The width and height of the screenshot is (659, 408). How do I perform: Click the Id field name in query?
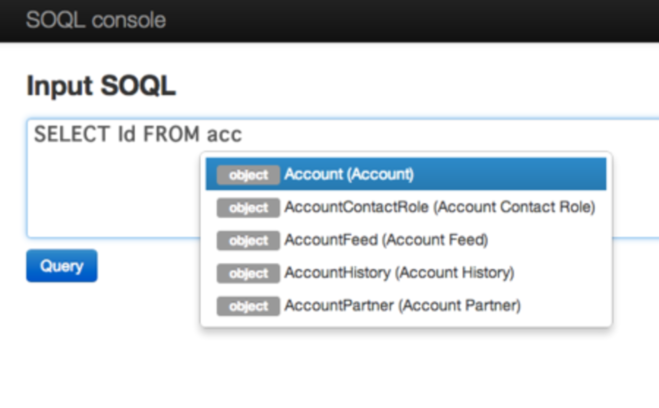[127, 135]
